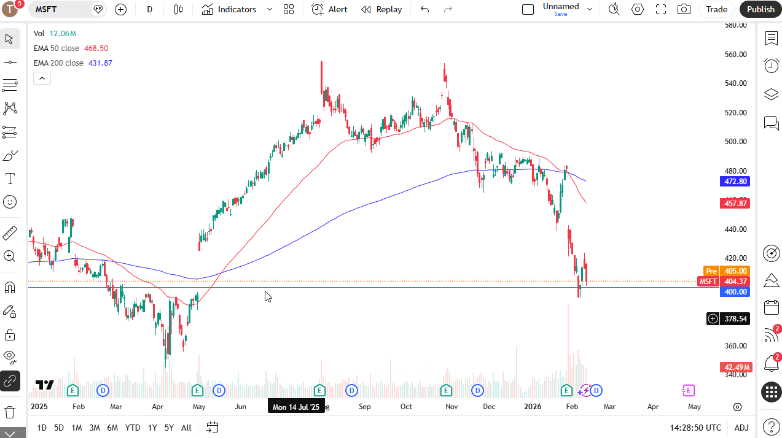Switch to 1M time range
Image resolution: width=782 pixels, height=438 pixels.
77,428
